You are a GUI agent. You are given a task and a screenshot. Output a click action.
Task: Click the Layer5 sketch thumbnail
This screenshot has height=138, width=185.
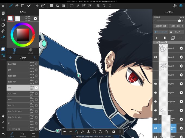click(x=163, y=48)
